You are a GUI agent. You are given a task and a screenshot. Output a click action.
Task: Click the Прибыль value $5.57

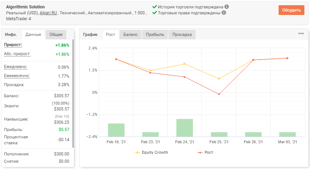click(x=64, y=130)
